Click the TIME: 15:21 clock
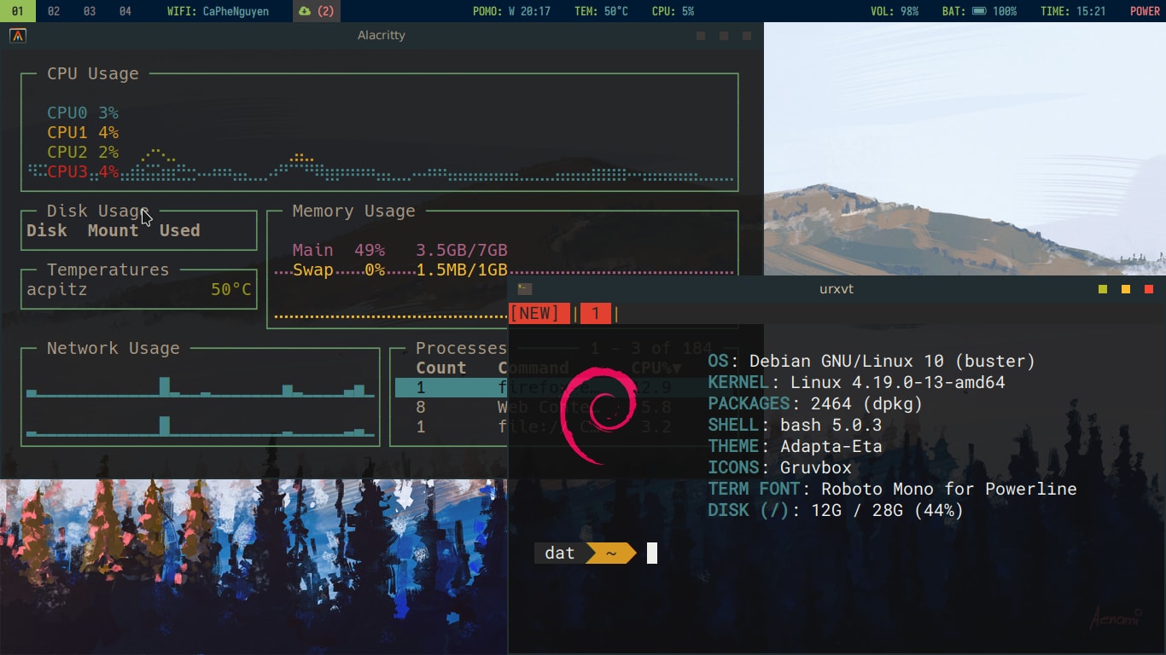Image resolution: width=1166 pixels, height=655 pixels. click(1073, 11)
